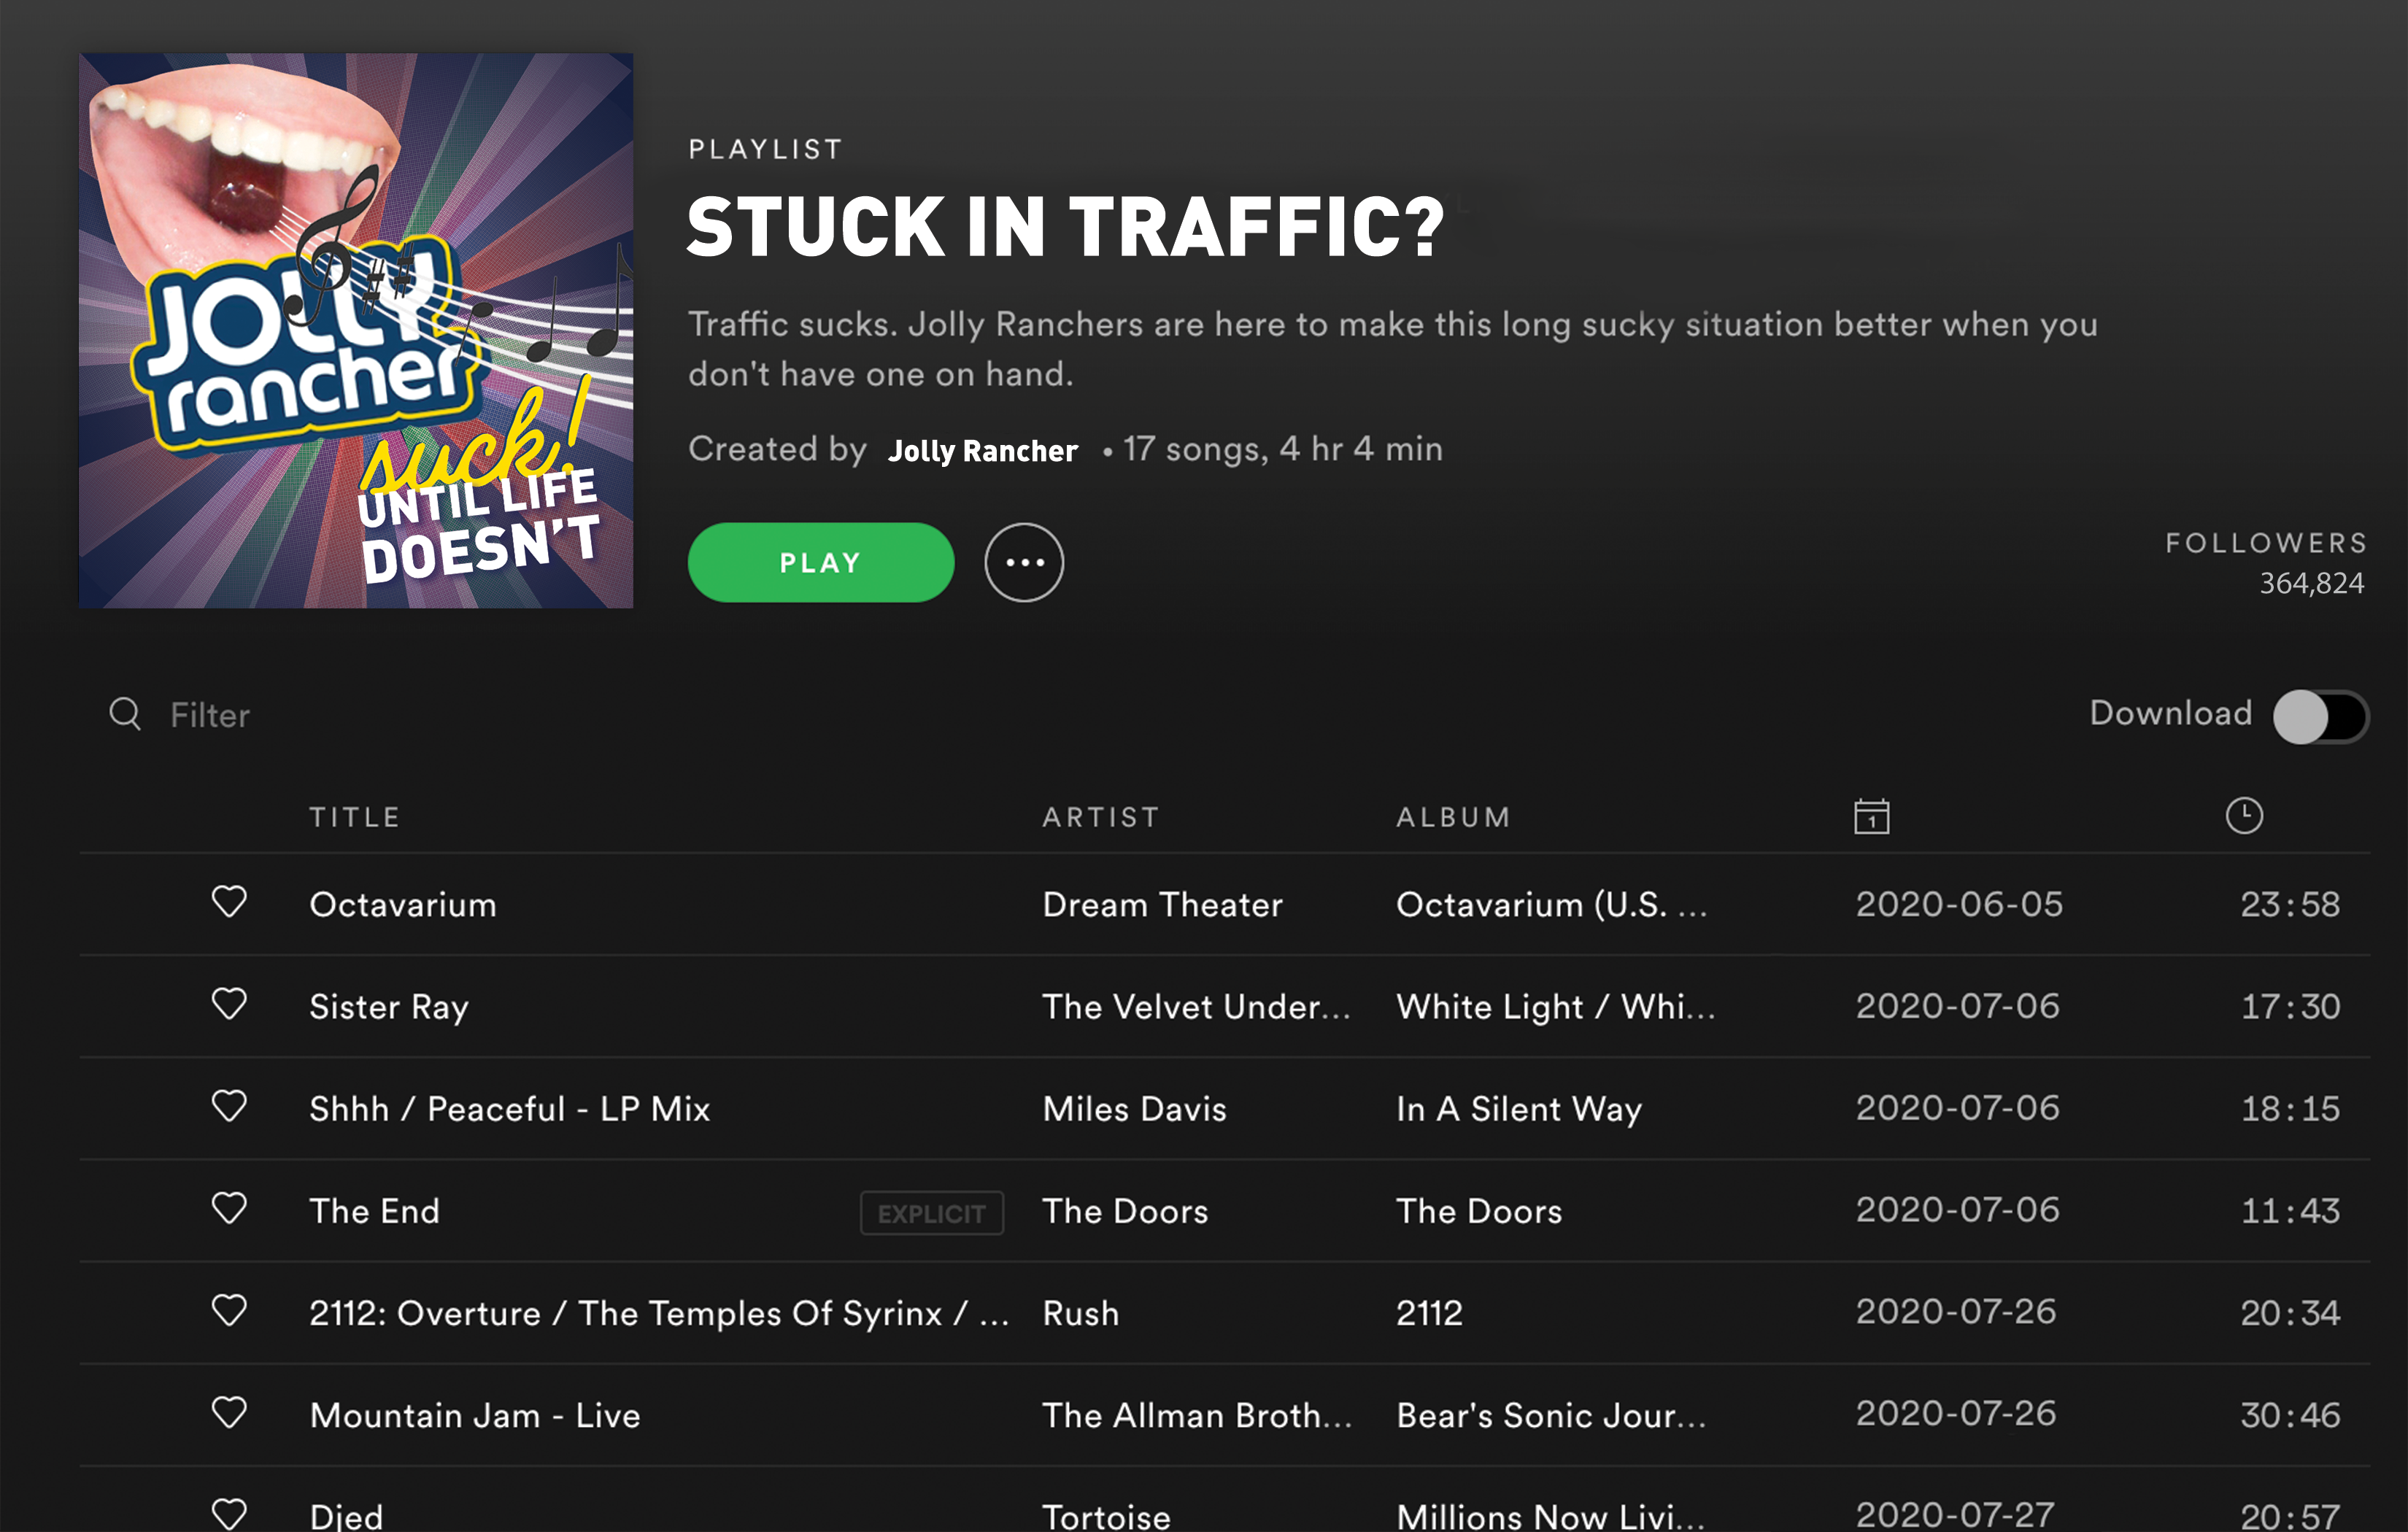2408x1532 pixels.
Task: Open the Jolly Rancher creator profile
Action: point(983,451)
